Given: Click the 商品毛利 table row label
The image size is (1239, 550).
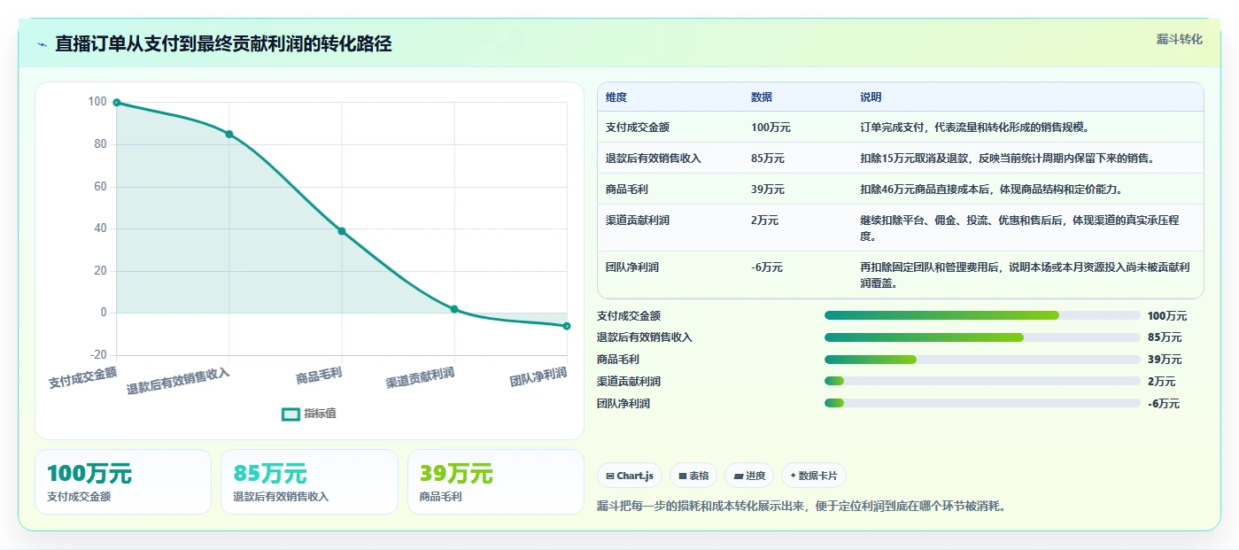Looking at the screenshot, I should (627, 190).
